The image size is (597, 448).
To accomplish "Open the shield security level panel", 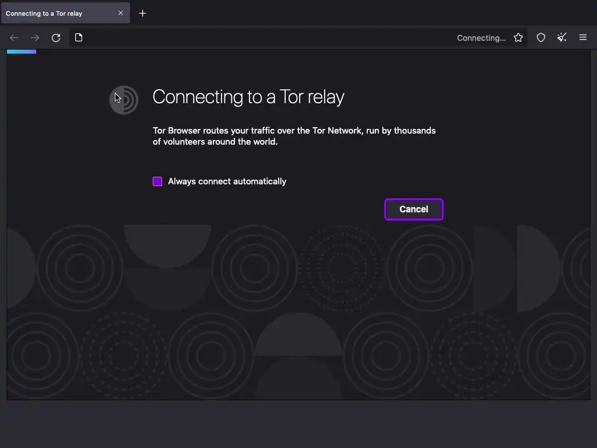I will coord(541,37).
